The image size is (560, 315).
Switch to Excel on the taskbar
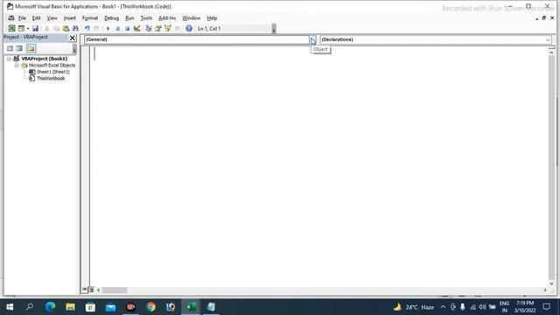[191, 307]
